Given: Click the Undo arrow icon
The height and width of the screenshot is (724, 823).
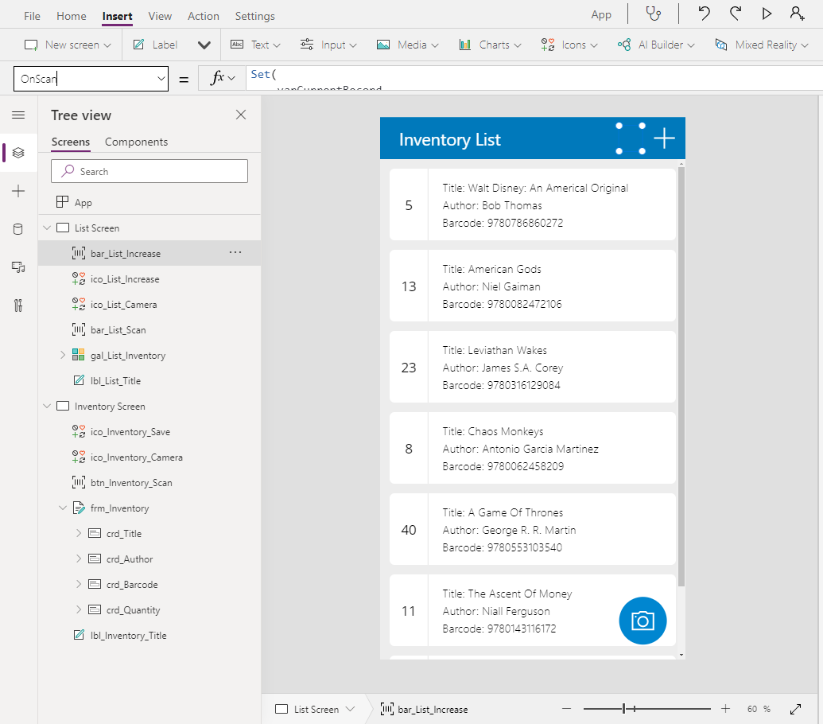Looking at the screenshot, I should [x=704, y=14].
